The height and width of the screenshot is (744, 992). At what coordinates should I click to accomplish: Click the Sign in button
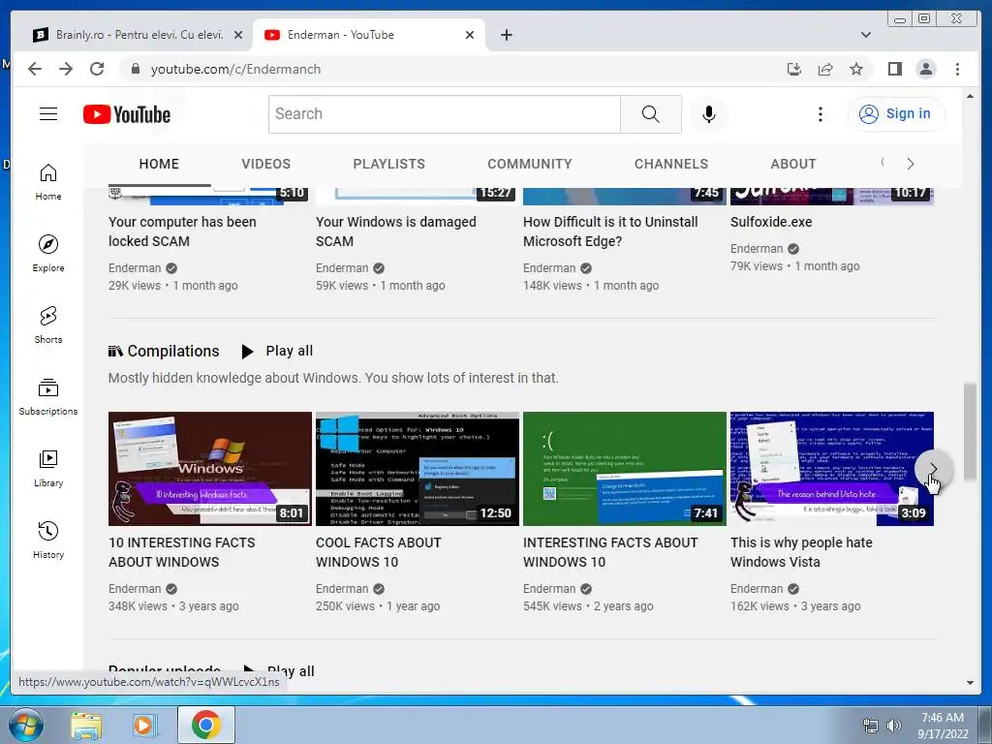pos(896,114)
